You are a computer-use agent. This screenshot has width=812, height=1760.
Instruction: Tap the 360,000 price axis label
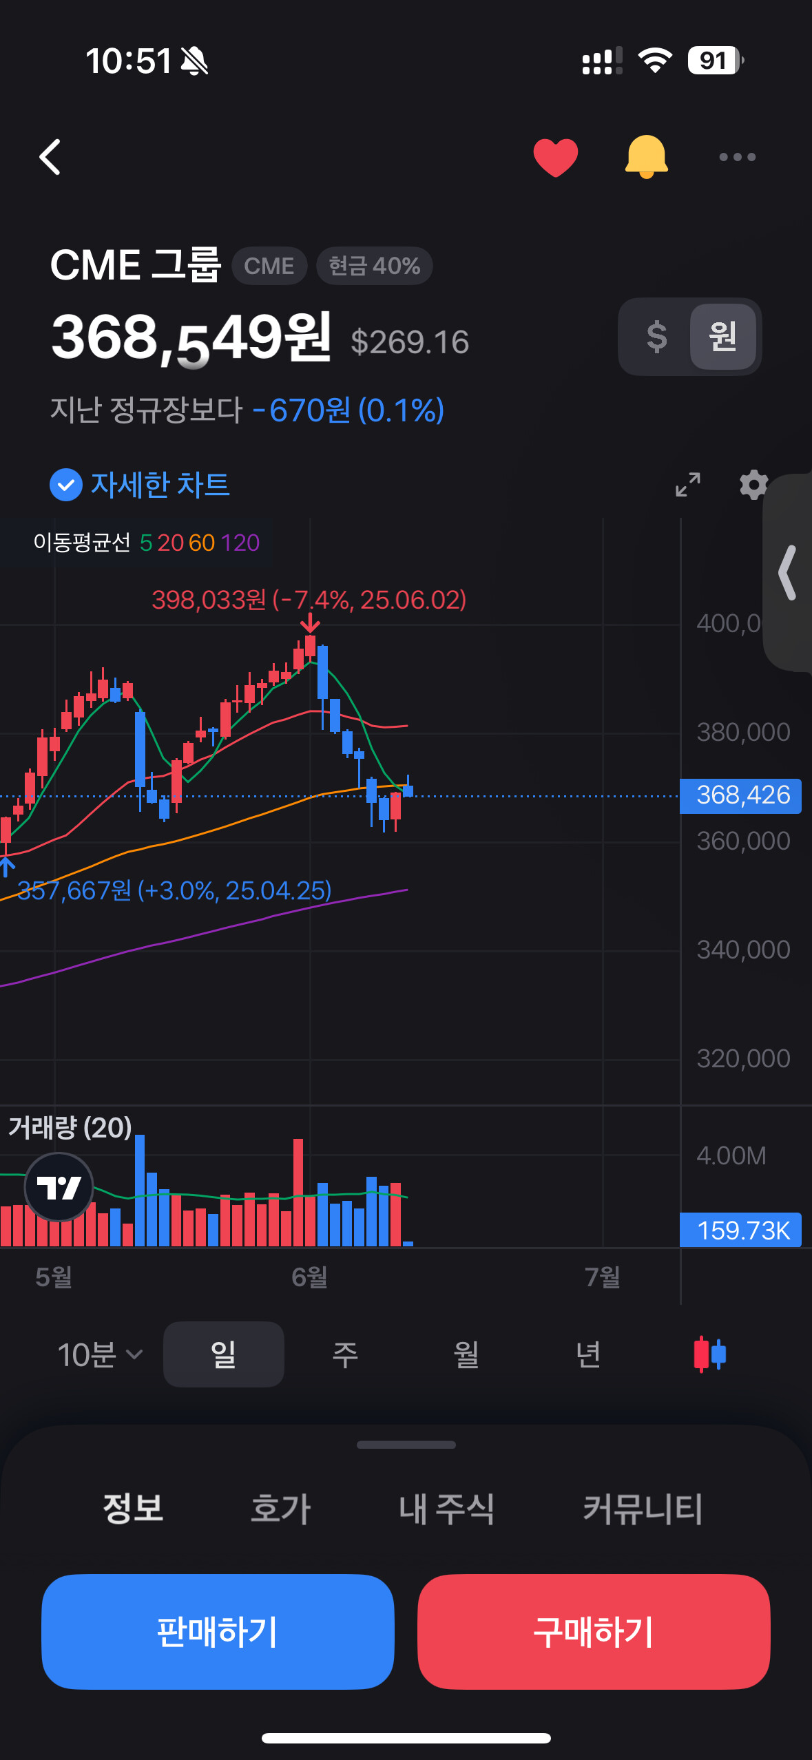[743, 841]
